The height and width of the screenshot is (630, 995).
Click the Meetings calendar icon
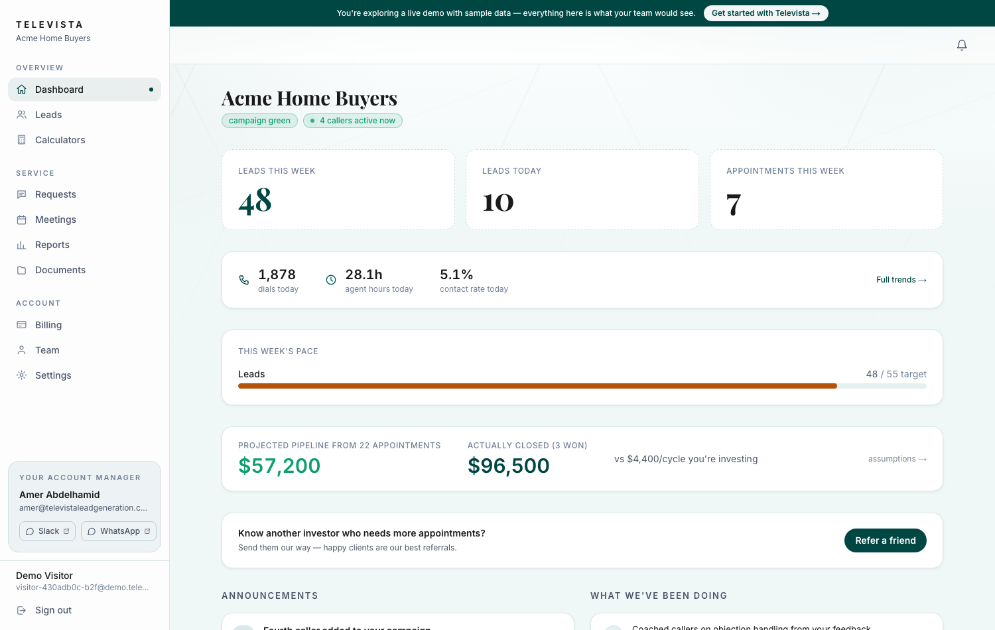click(x=22, y=220)
